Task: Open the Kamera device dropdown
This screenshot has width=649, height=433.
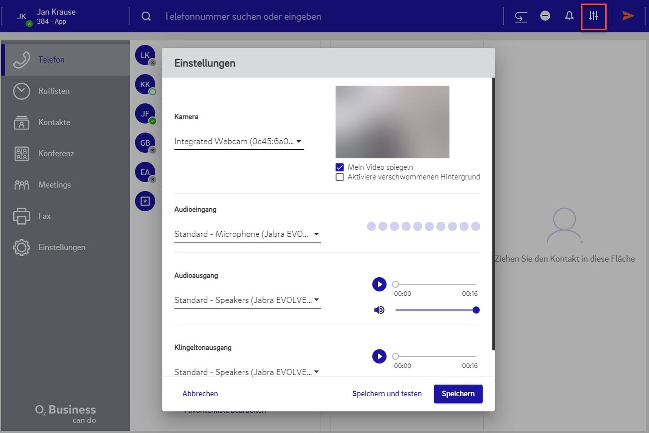Action: pos(239,142)
